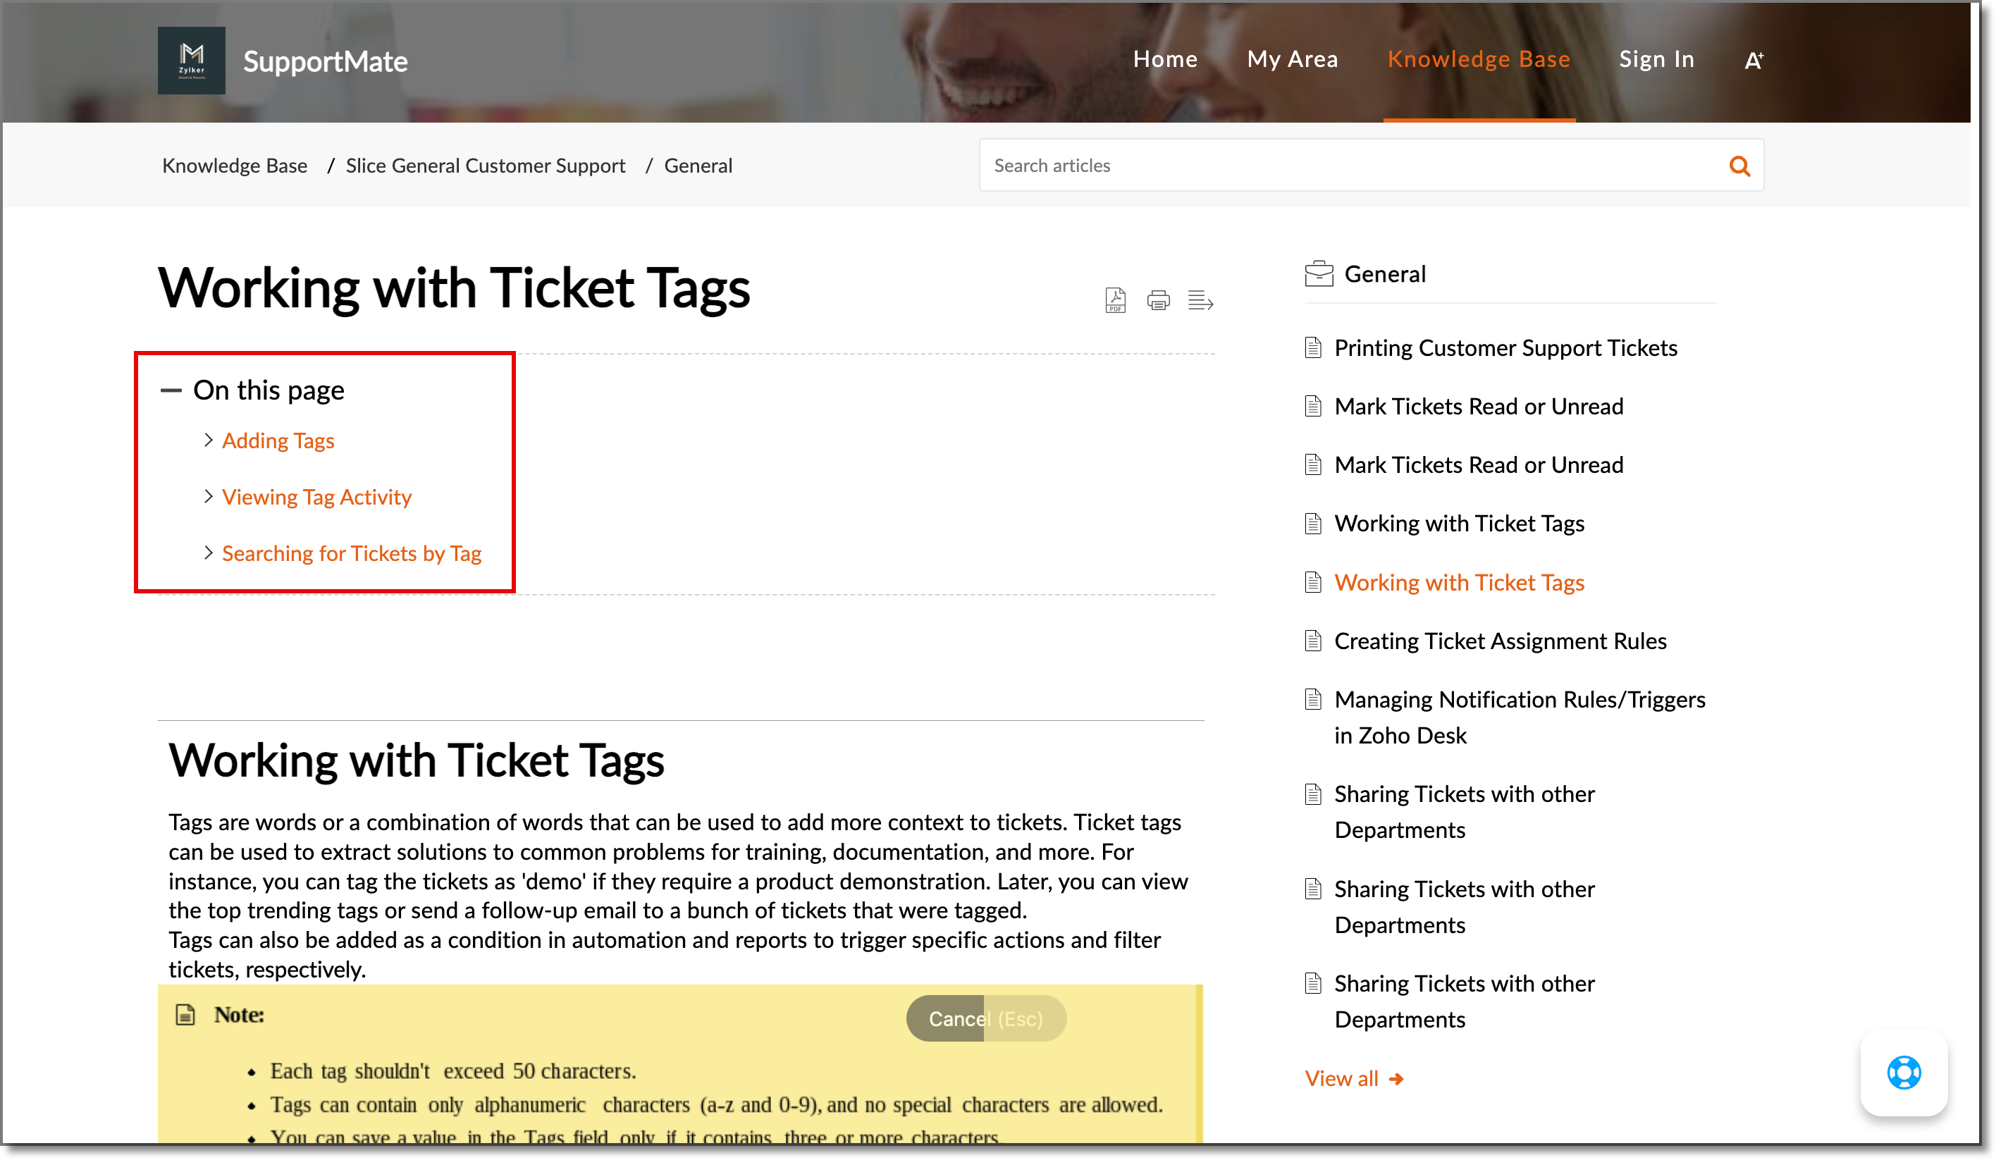Screen dimensions: 1996x1160
Task: Click the font size A+ icon
Action: pyautogui.click(x=1754, y=60)
